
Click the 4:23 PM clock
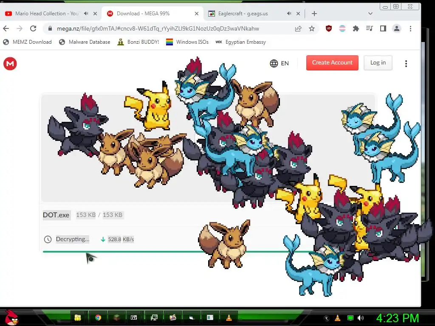[397, 318]
